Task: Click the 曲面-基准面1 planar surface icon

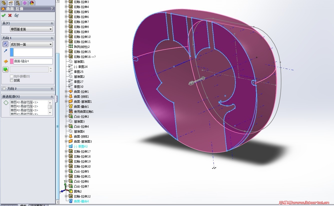Action: coord(71,102)
